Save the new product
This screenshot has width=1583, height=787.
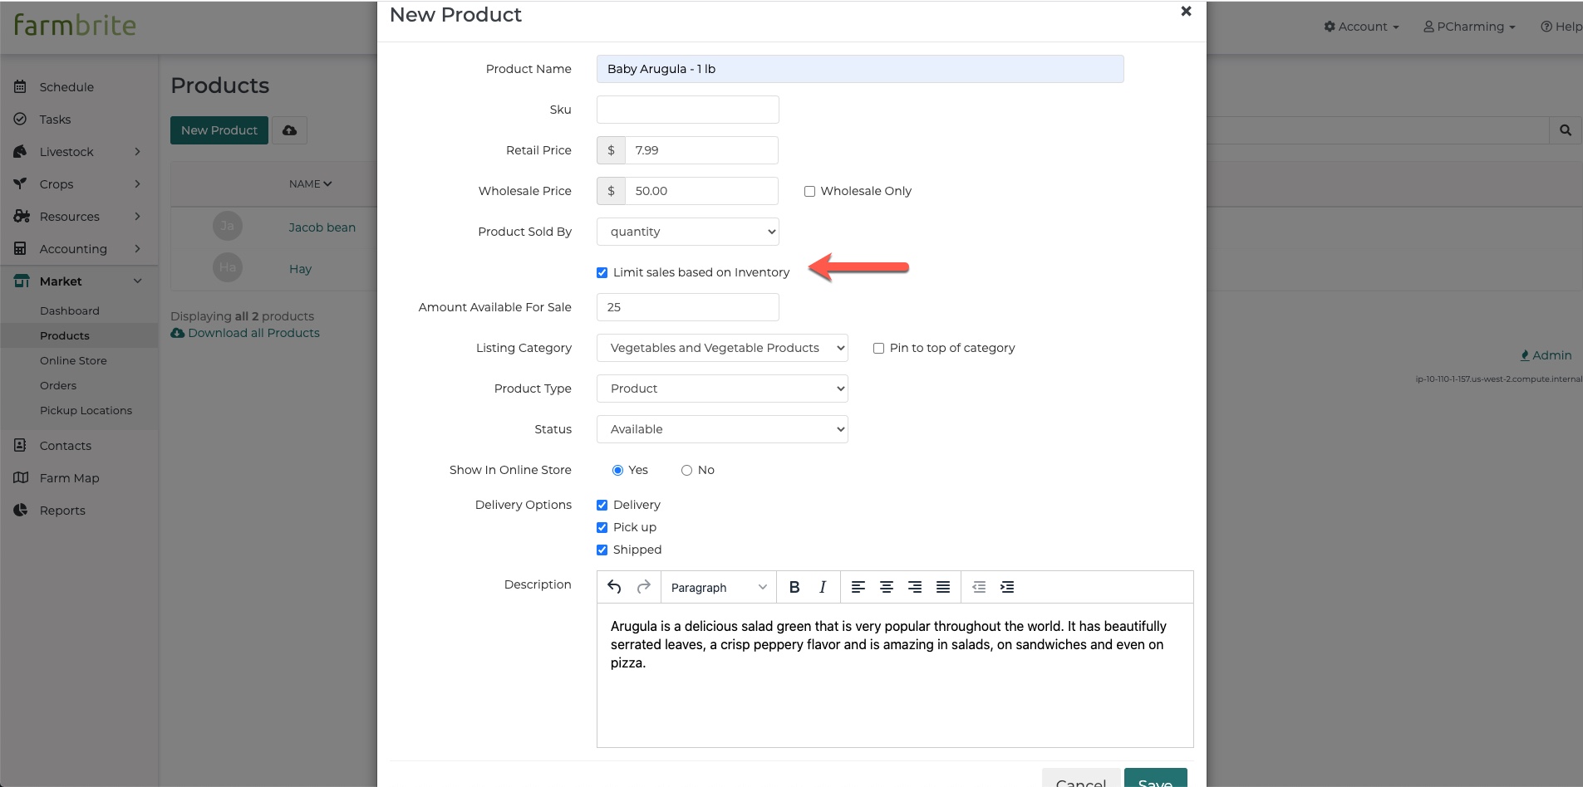[x=1155, y=780]
